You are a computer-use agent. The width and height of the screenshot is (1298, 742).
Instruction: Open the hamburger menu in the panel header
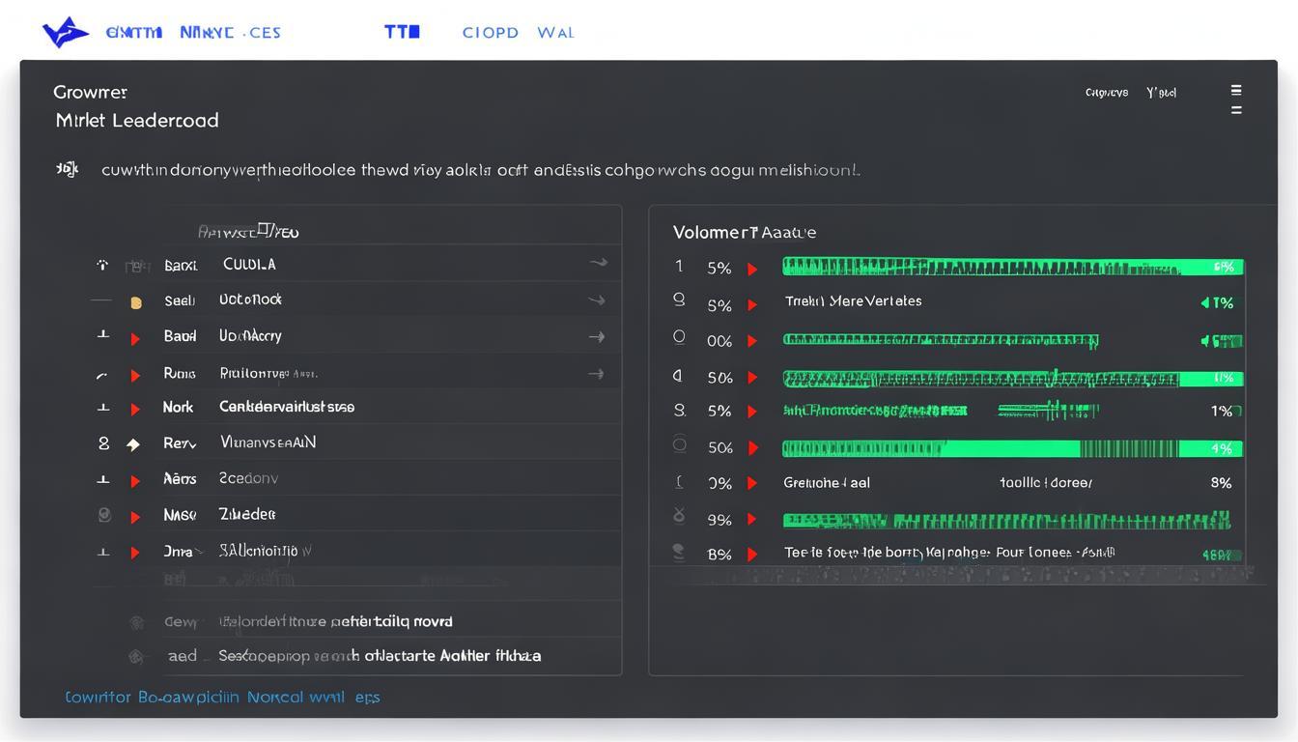(x=1235, y=100)
